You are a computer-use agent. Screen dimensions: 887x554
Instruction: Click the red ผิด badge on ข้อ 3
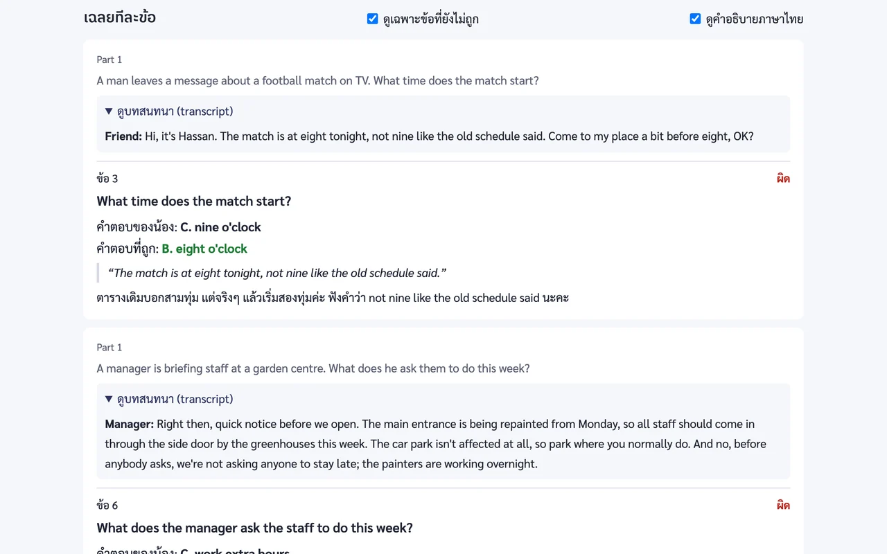pos(783,179)
